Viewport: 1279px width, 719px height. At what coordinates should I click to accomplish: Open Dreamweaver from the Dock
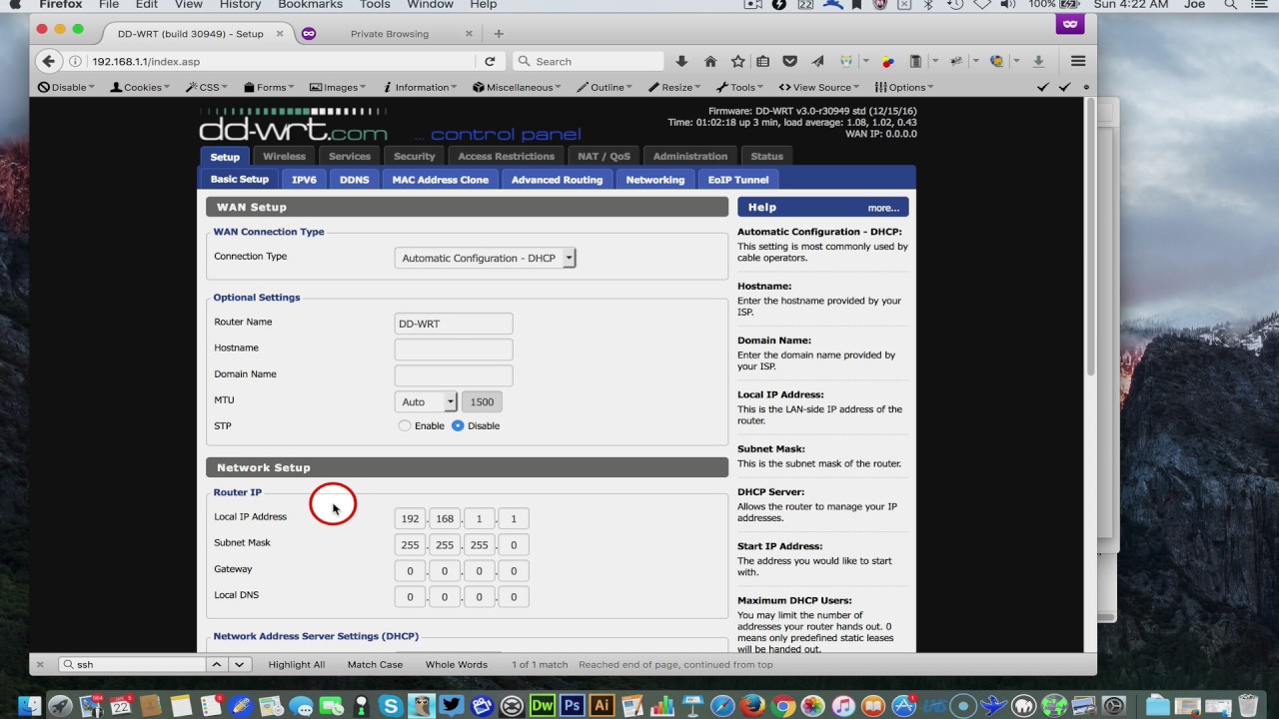click(542, 705)
